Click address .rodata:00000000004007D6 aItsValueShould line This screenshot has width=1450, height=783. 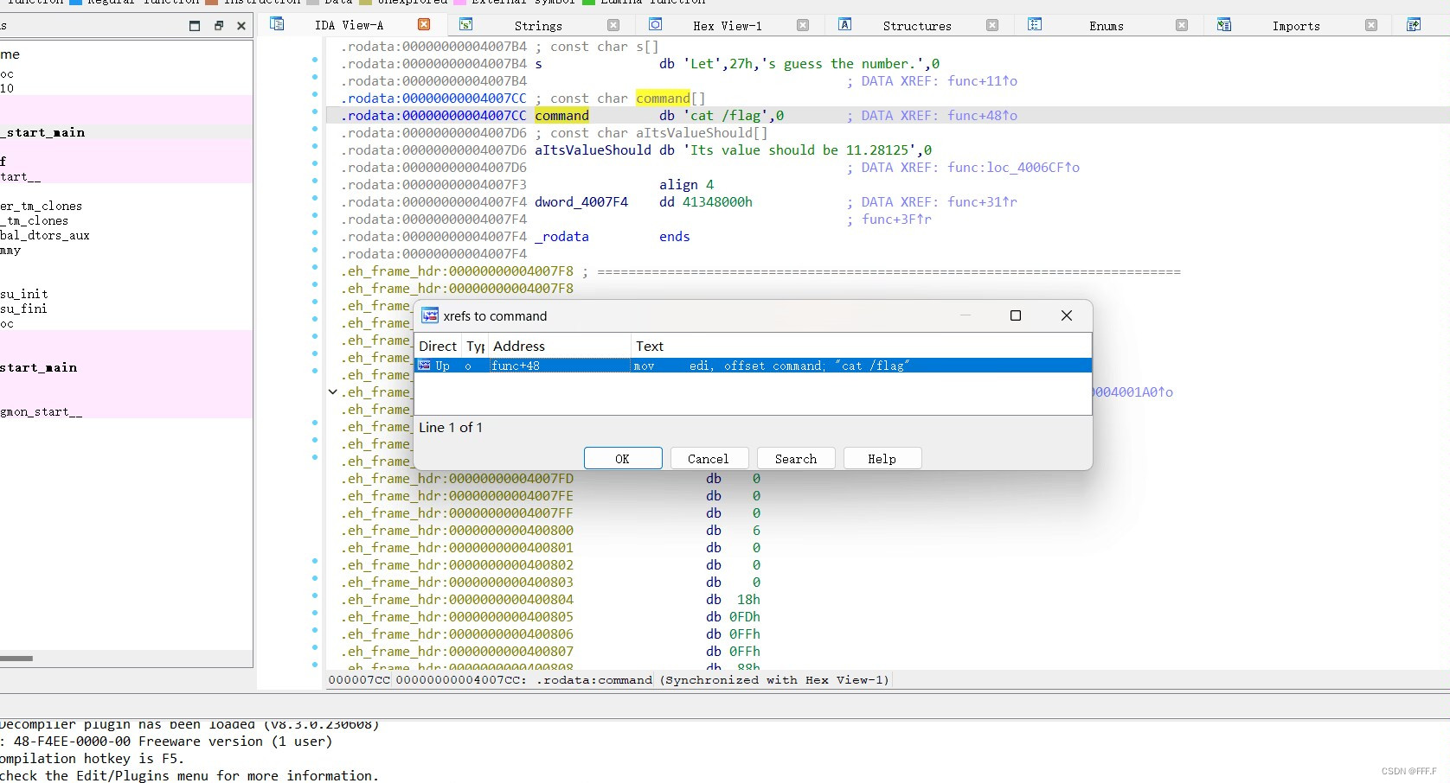pos(433,150)
